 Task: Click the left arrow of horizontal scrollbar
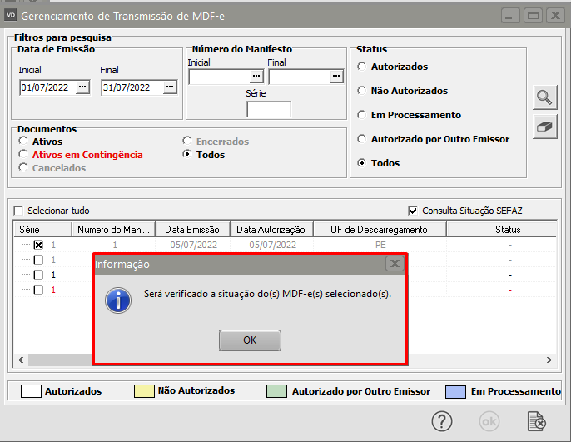click(21, 360)
